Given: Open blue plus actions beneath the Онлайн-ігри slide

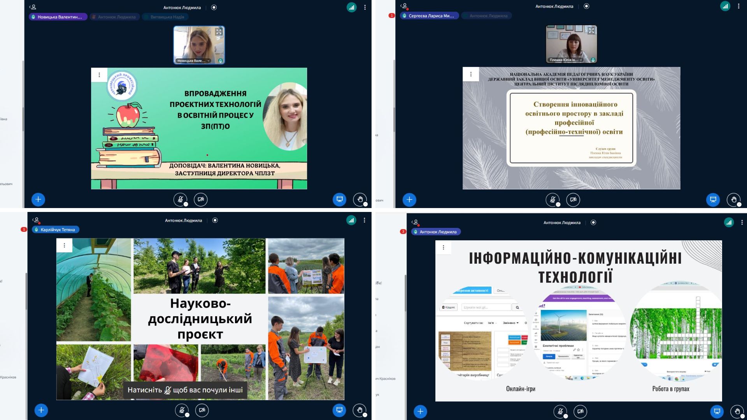Looking at the screenshot, I should coord(420,411).
